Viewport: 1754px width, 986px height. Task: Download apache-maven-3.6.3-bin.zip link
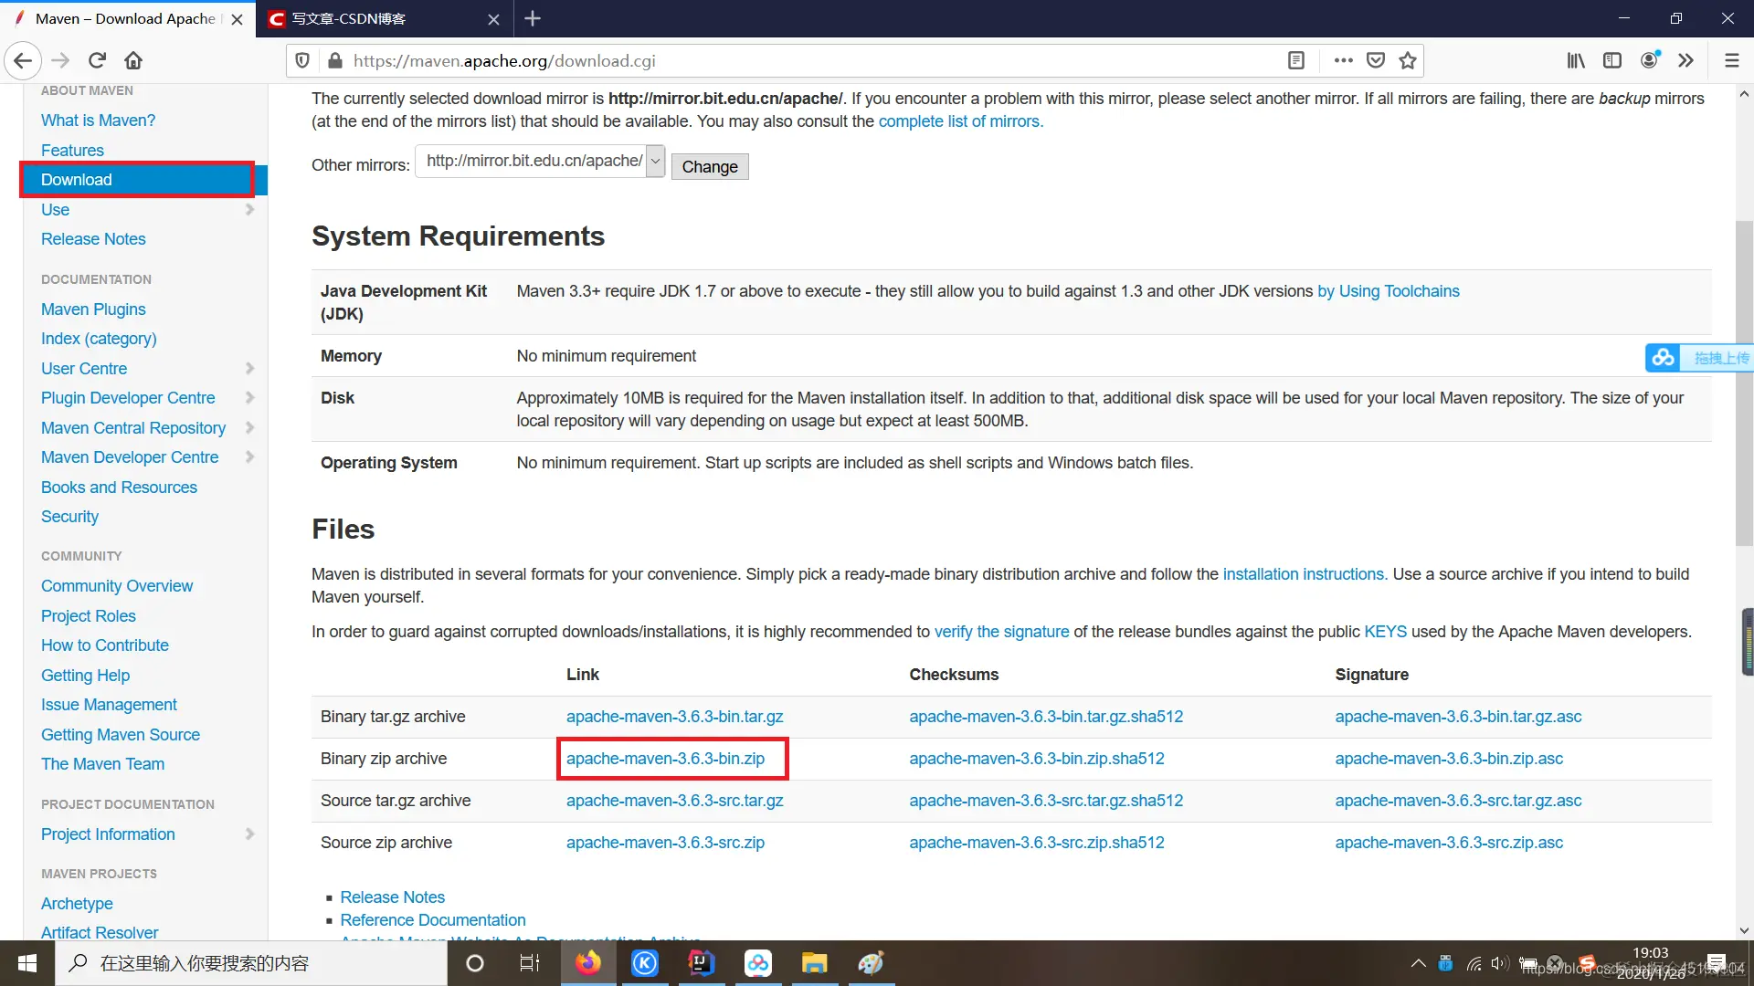pos(665,759)
